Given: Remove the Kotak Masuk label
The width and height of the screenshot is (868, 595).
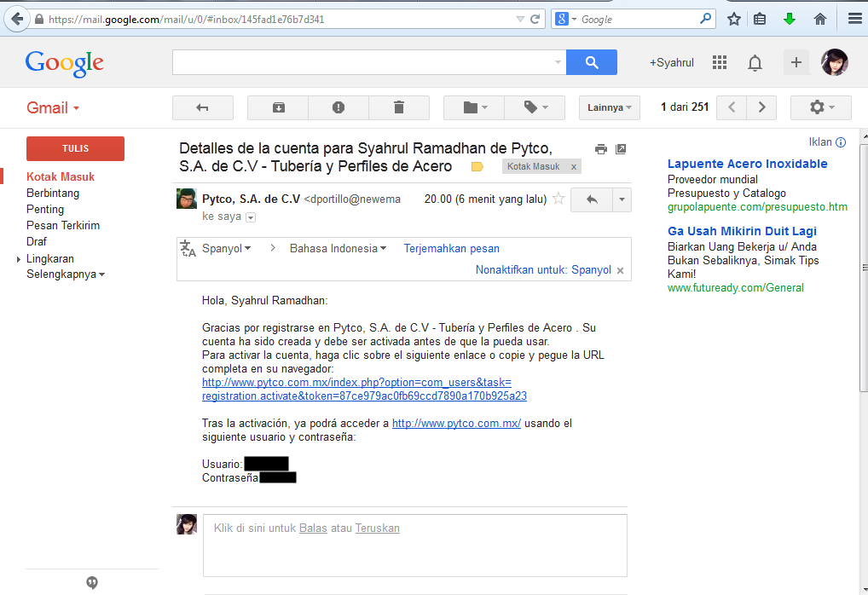Looking at the screenshot, I should pyautogui.click(x=574, y=166).
